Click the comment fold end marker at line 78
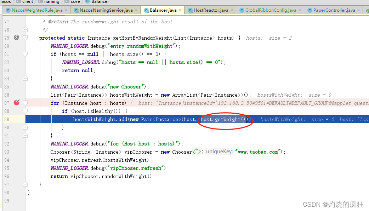 tap(25, 30)
